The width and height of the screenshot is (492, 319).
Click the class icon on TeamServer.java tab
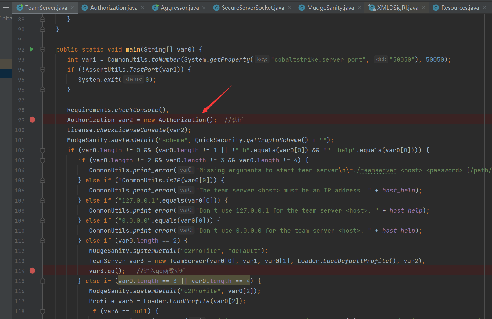point(20,8)
